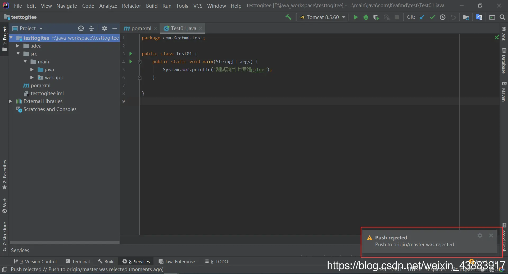The width and height of the screenshot is (508, 274).
Task: Toggle the Ant tool window
Action: pos(504,33)
